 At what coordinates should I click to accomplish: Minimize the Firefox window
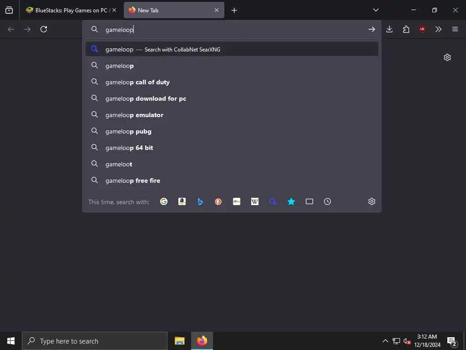pyautogui.click(x=413, y=10)
